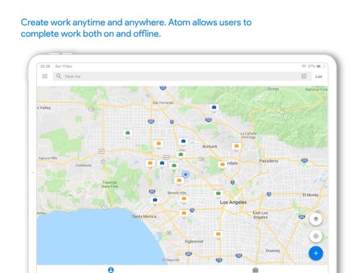Select the profile tab at bottom
Image resolution: width=364 pixels, height=273 pixels.
pyautogui.click(x=111, y=270)
